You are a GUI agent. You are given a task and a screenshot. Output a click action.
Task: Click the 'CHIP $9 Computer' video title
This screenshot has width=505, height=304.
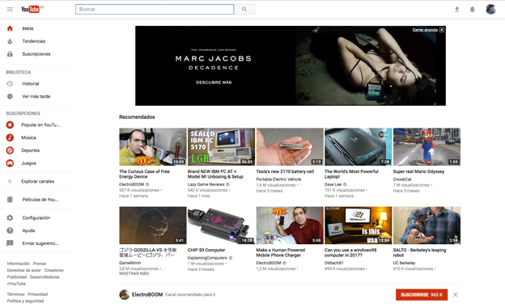[206, 250]
